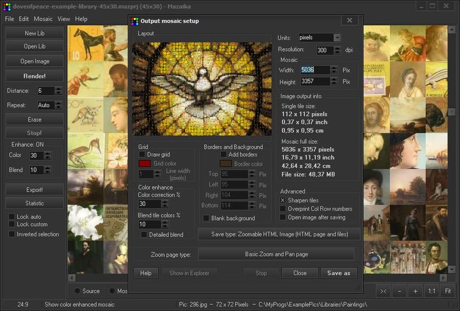The height and width of the screenshot is (311, 460).
Task: Click the Export! button
Action: 35,190
